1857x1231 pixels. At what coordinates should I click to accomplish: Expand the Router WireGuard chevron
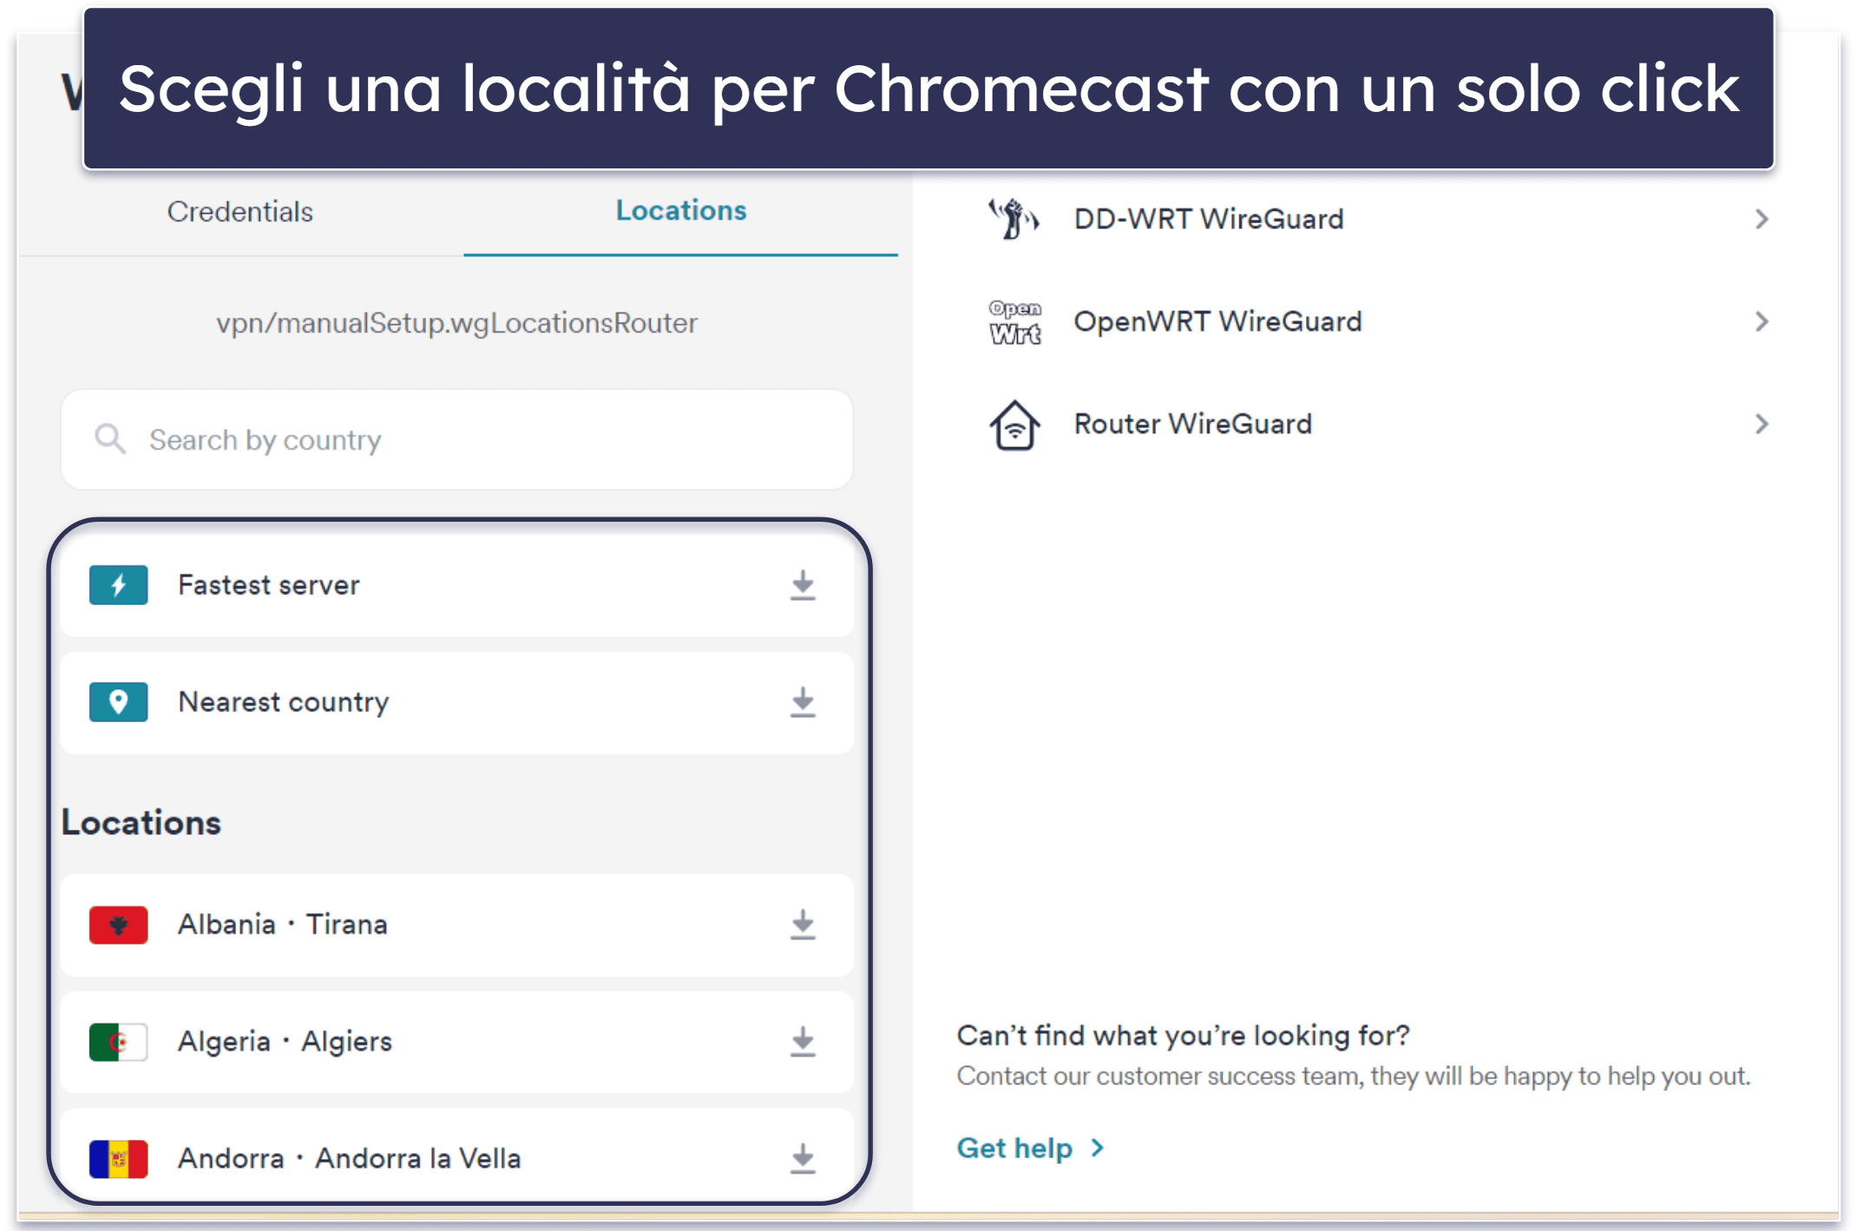(1762, 424)
